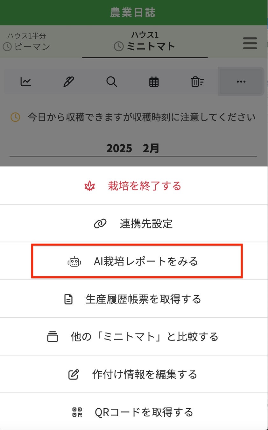Select QRコードを取得する option
The width and height of the screenshot is (268, 430).
(144, 412)
